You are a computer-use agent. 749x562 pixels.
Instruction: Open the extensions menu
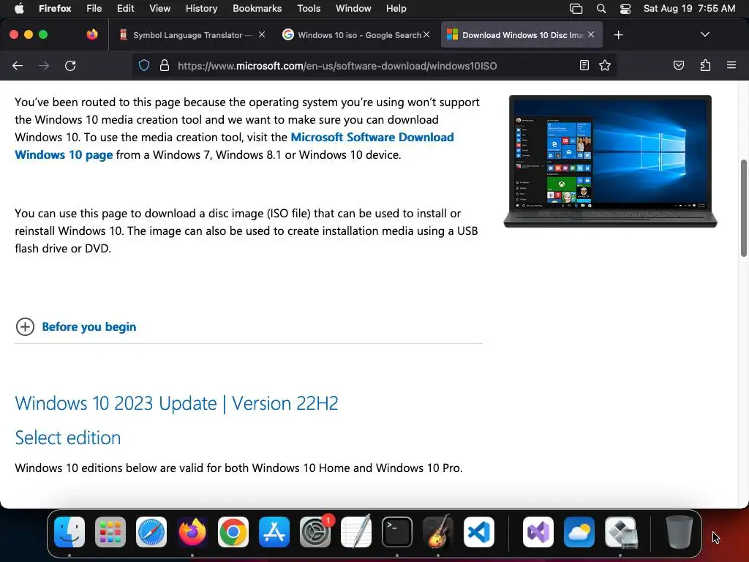pos(705,65)
